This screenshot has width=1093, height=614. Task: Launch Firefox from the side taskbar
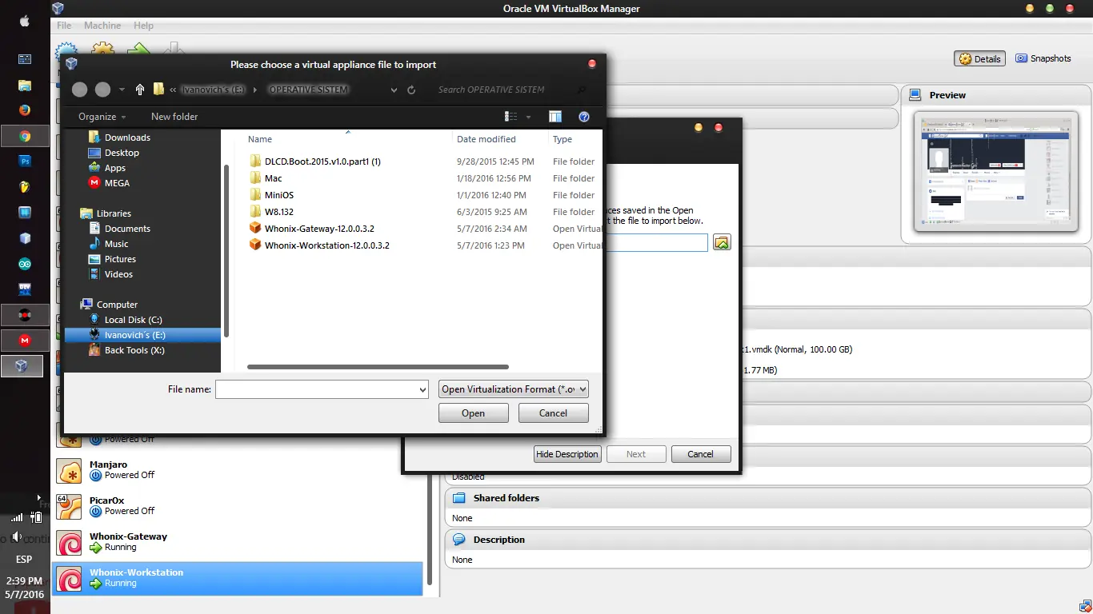[x=25, y=110]
